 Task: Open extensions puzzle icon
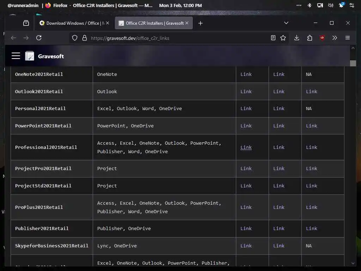(310, 38)
